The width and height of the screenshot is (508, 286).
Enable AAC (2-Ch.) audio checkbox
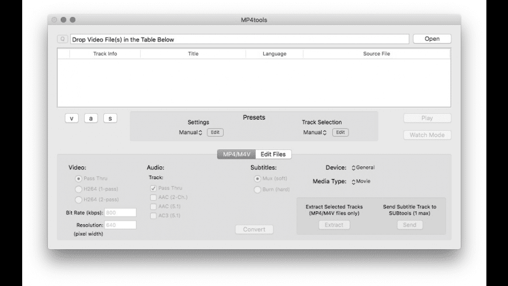coord(153,197)
